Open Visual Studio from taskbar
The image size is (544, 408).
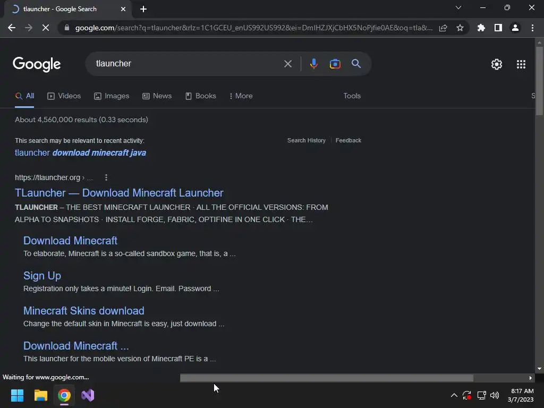[88, 395]
